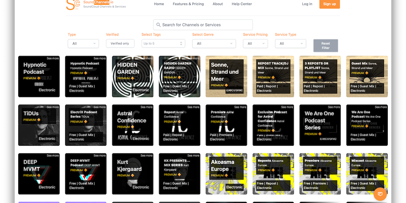
Task: Open the ElectriX Podcast Series card
Action: pos(86,125)
